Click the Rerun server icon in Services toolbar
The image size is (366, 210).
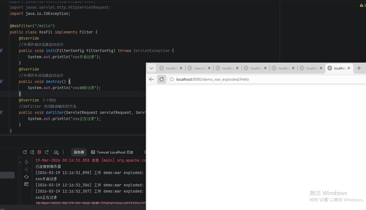(25, 152)
